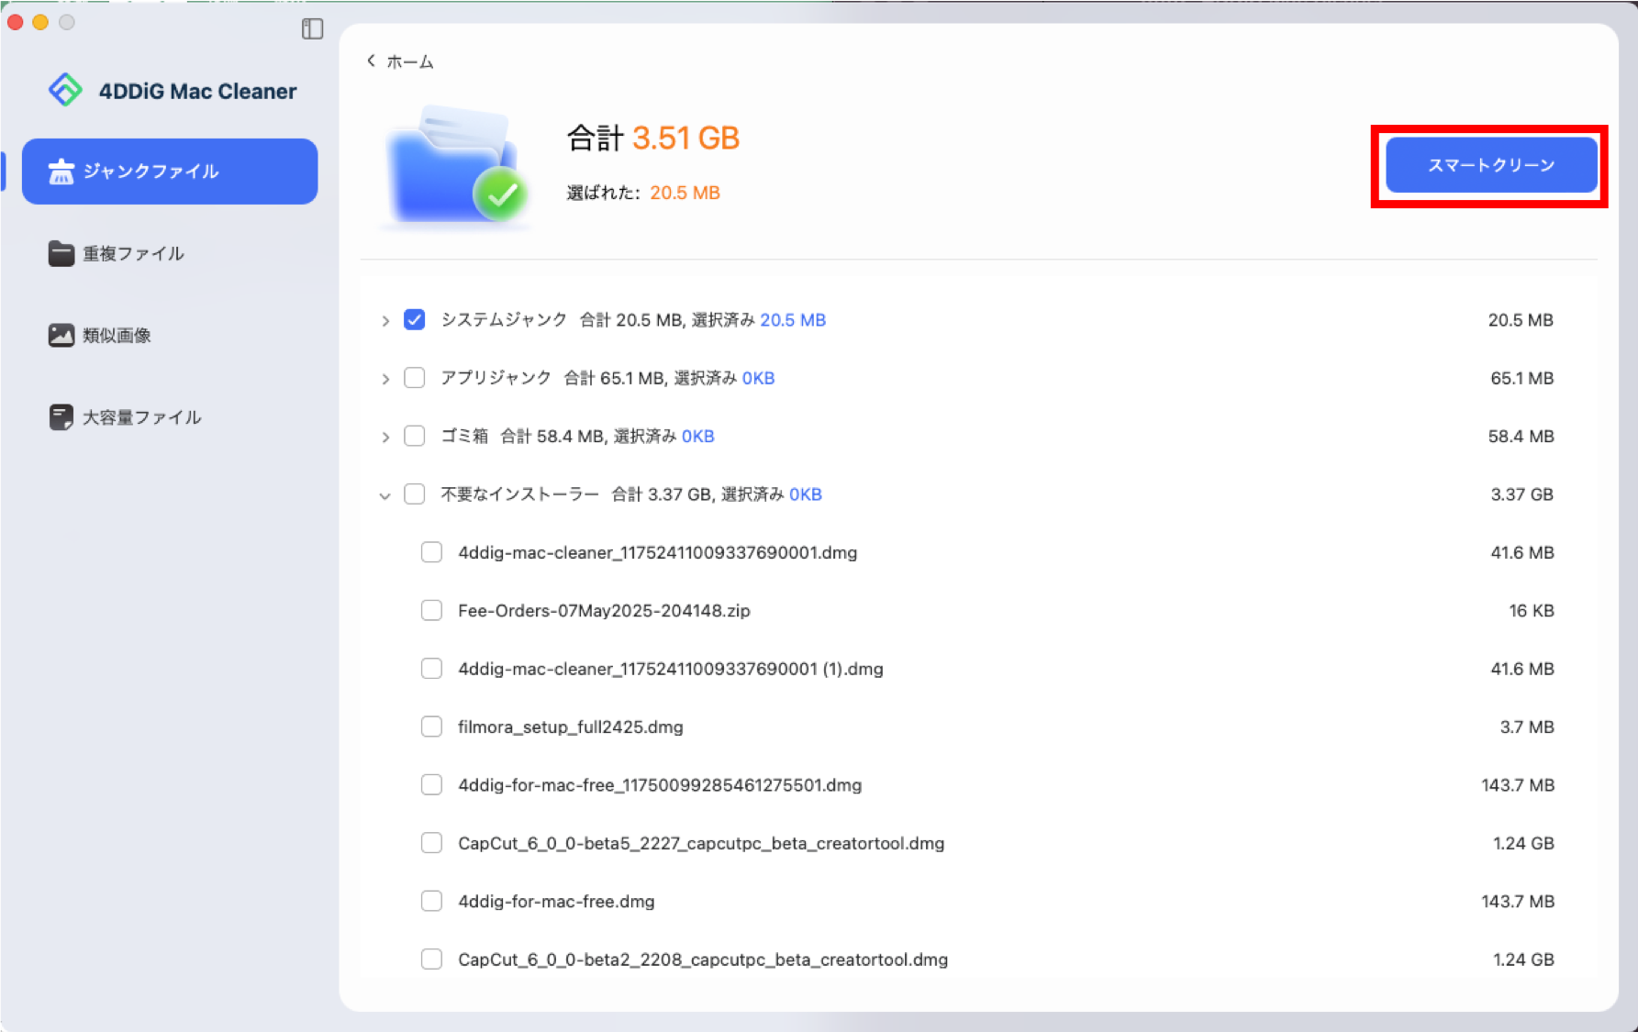1638x1032 pixels.
Task: Uncheck the システムジャンク checkbox
Action: pos(415,319)
